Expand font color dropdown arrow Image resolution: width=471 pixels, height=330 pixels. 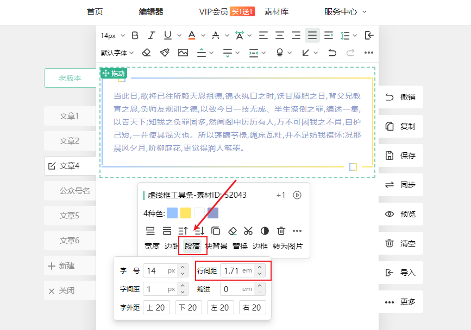[x=203, y=36]
